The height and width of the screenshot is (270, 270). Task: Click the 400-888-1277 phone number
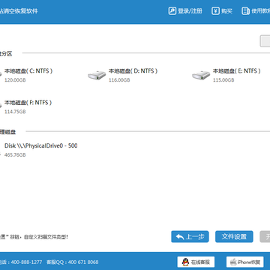(x=27, y=262)
